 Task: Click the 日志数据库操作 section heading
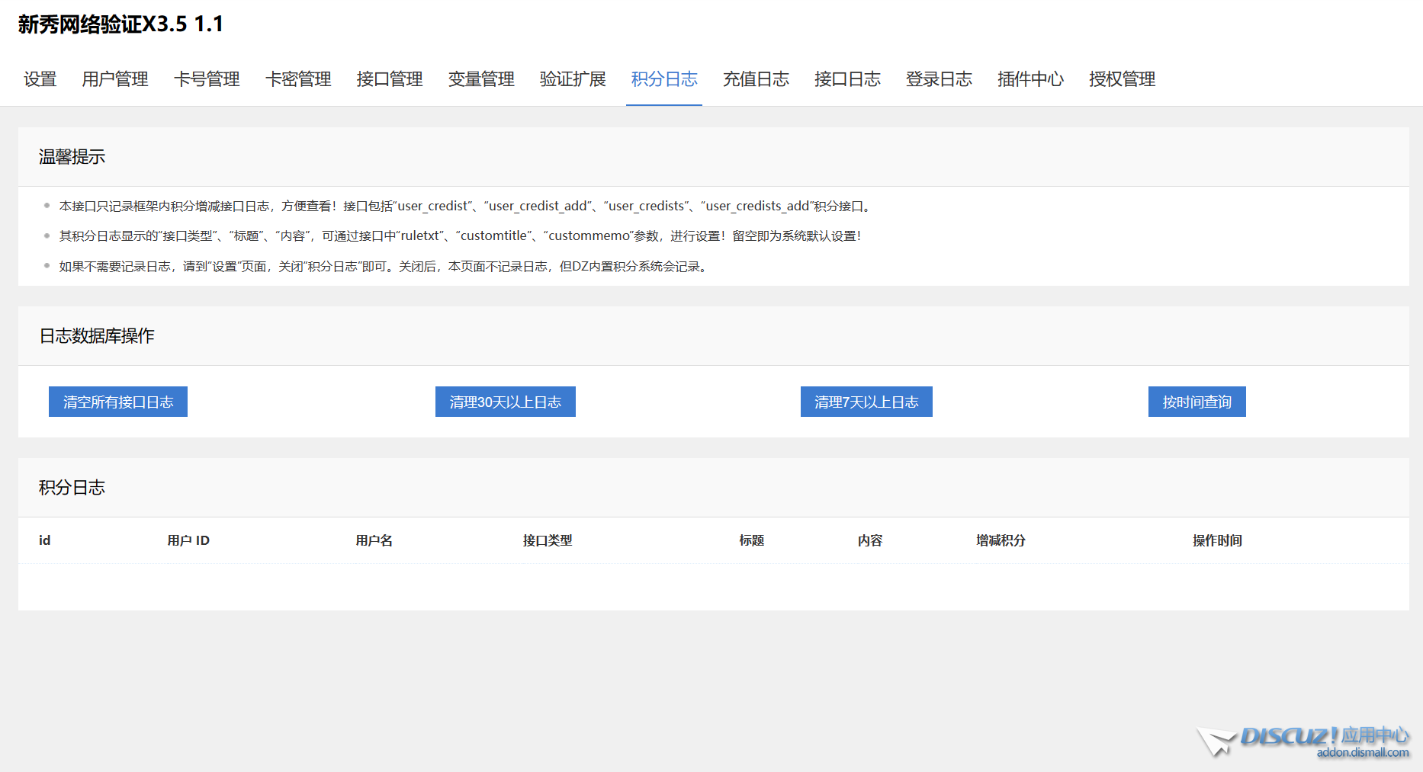click(x=97, y=336)
